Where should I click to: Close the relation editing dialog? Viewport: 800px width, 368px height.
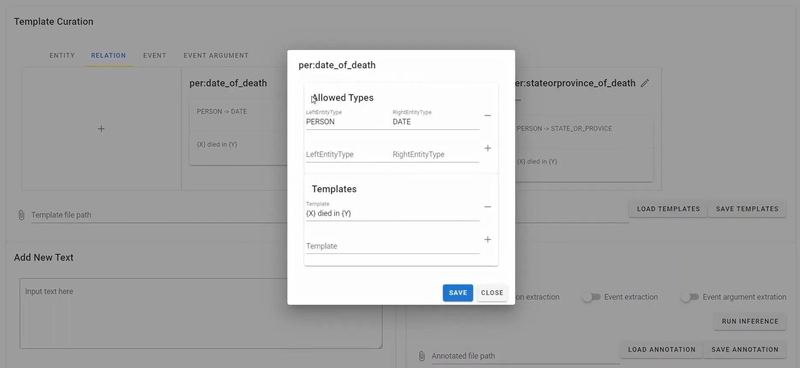click(492, 293)
